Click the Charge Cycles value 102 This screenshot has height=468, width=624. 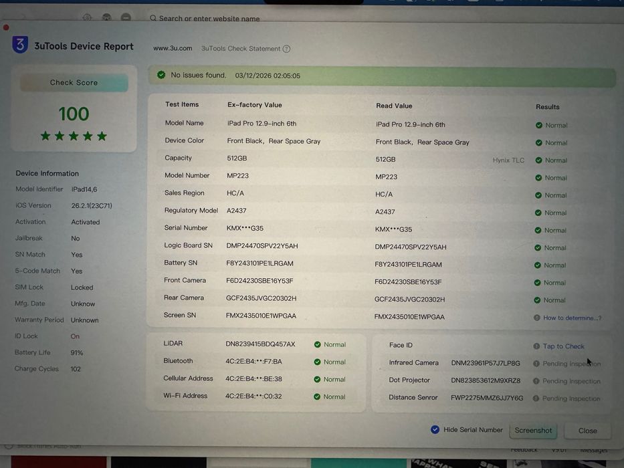[76, 369]
